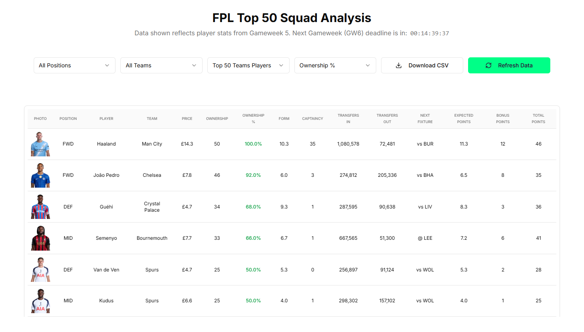Click the vs BUR fixture cell for Haaland
The height and width of the screenshot is (332, 584).
(x=425, y=144)
